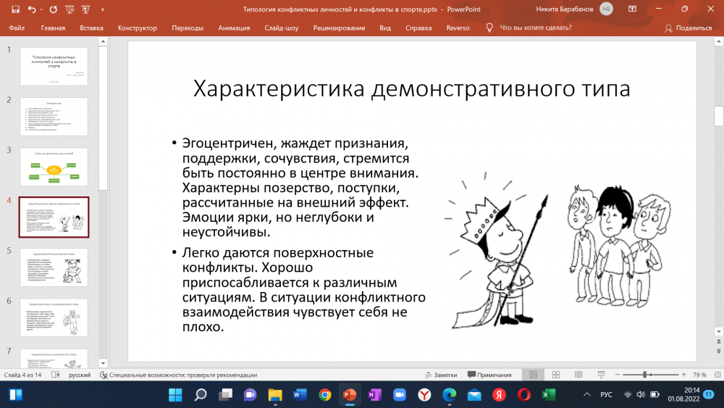Click the Поделиться share button

click(x=689, y=28)
